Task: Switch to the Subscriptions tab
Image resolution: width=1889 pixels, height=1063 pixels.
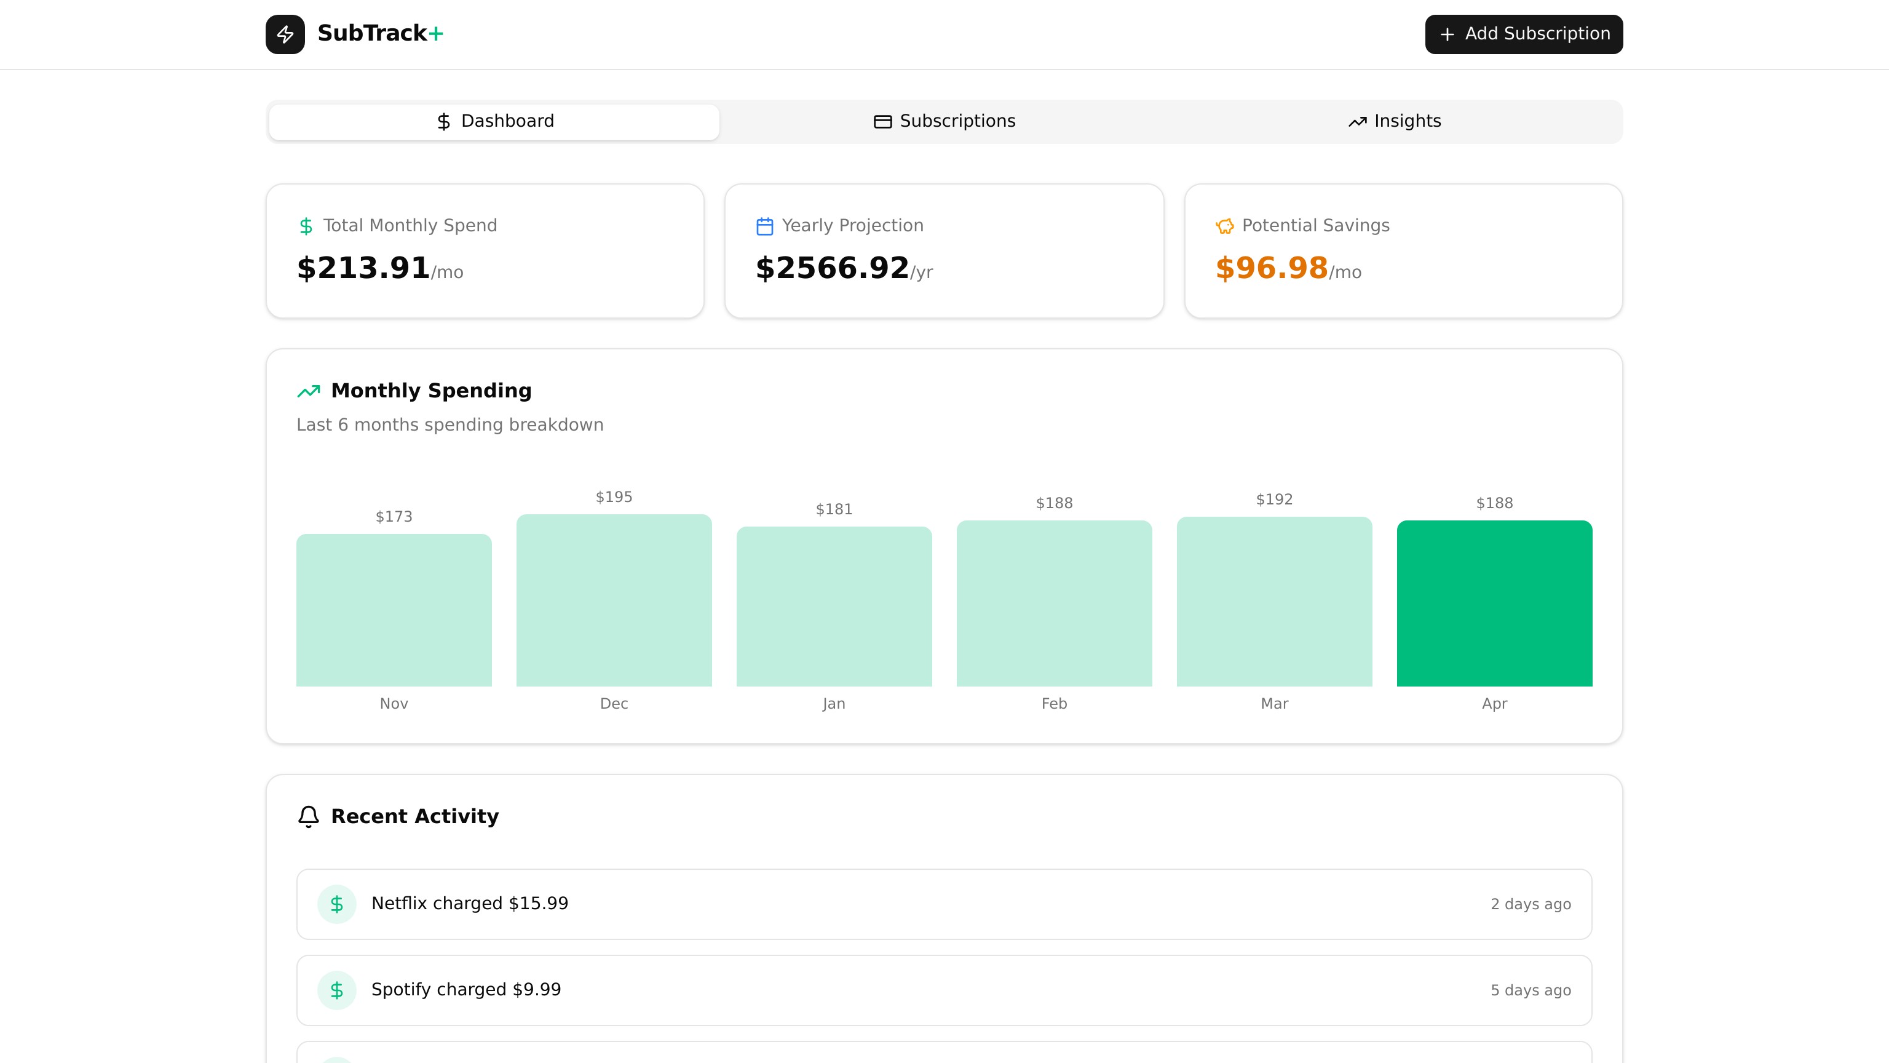Action: [x=944, y=122]
